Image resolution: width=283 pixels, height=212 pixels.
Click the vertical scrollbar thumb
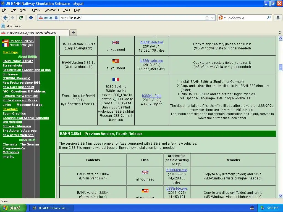tap(281, 68)
